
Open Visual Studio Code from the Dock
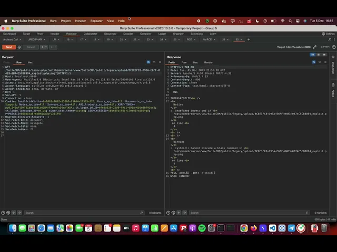tap(272, 228)
